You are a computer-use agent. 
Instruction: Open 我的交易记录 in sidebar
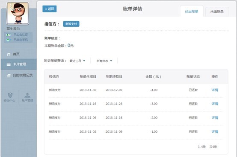click(19, 76)
